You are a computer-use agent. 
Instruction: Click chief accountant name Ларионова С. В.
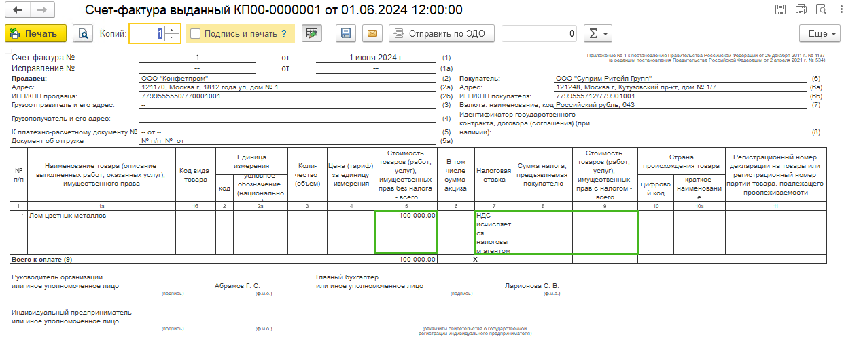click(531, 286)
